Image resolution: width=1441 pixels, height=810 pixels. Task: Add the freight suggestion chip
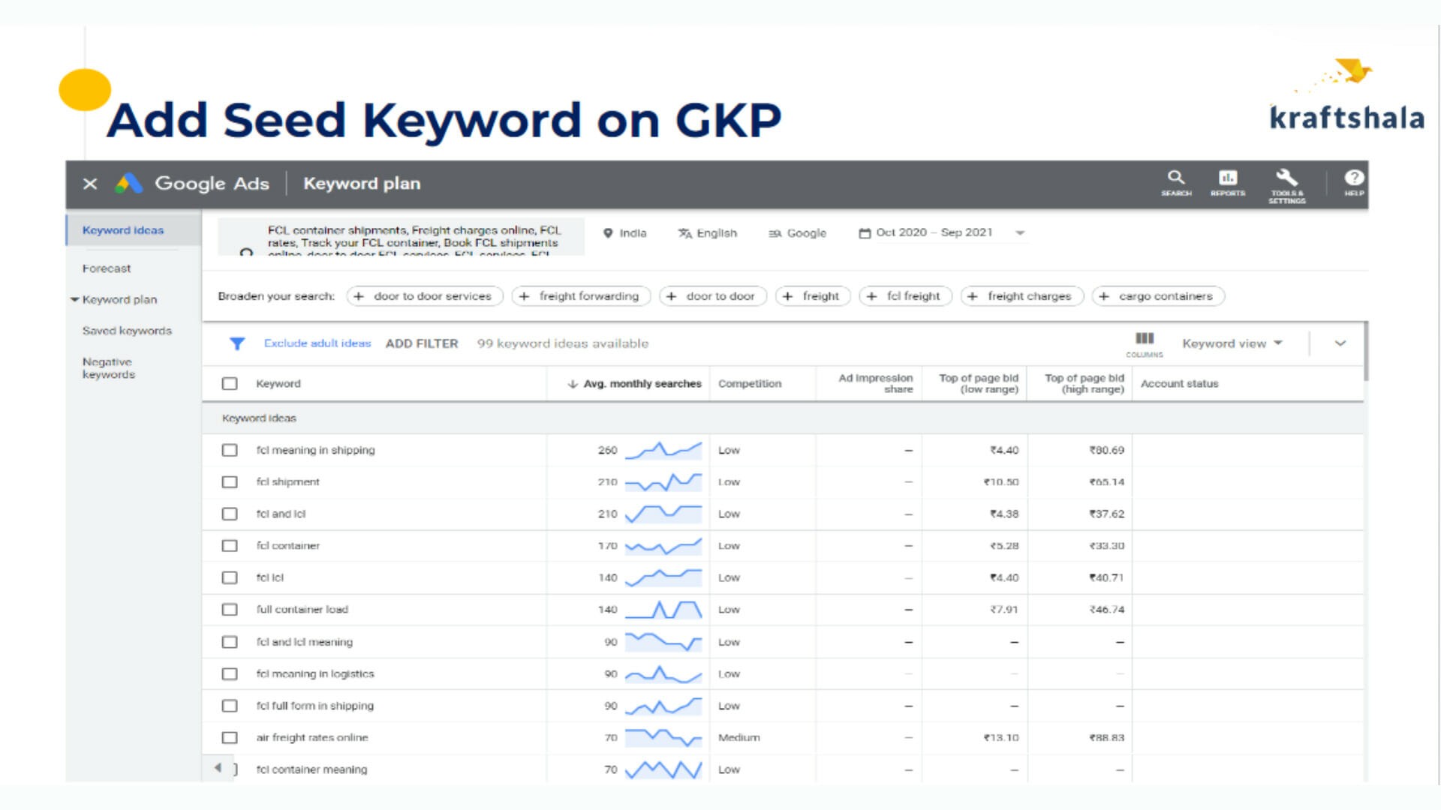tap(813, 296)
